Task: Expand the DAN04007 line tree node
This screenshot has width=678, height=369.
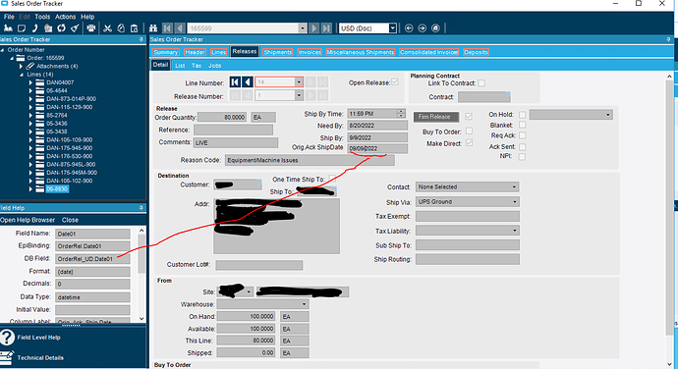Action: [x=30, y=82]
